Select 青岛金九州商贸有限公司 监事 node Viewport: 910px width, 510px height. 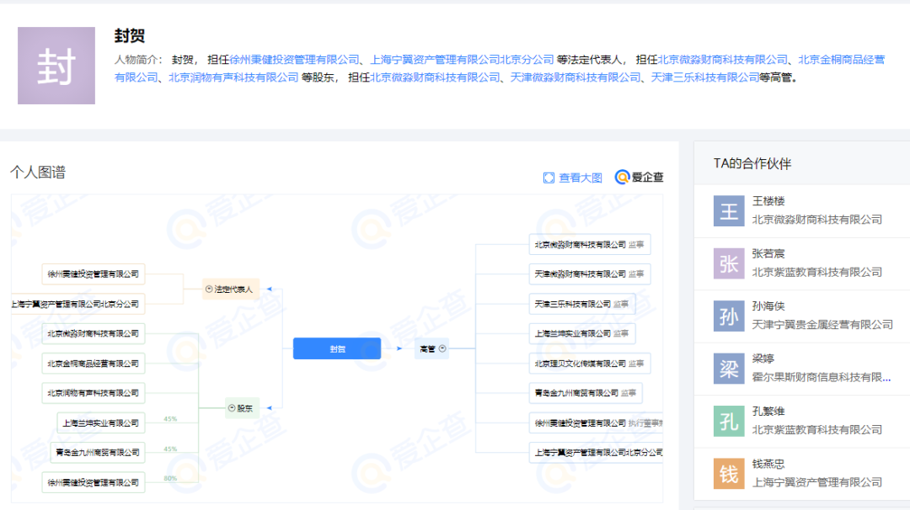586,393
